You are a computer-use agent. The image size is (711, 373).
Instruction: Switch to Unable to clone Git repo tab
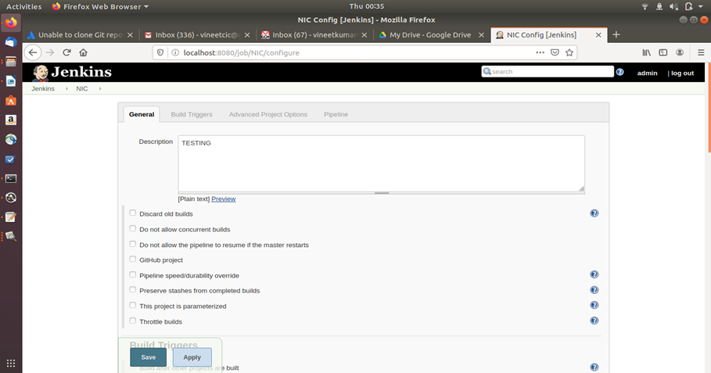pyautogui.click(x=79, y=35)
